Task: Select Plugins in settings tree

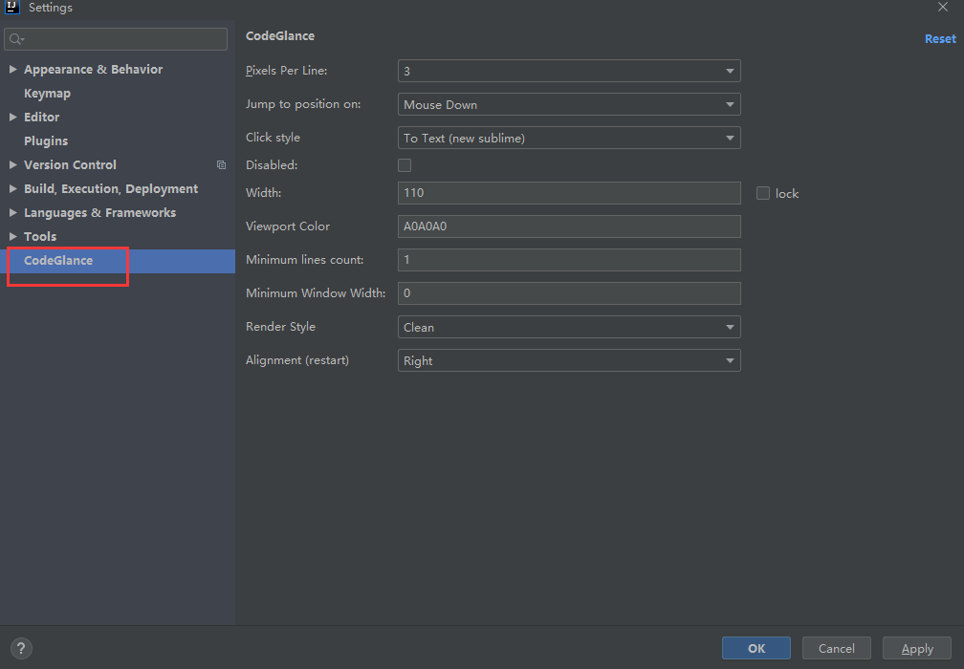Action: (x=46, y=140)
